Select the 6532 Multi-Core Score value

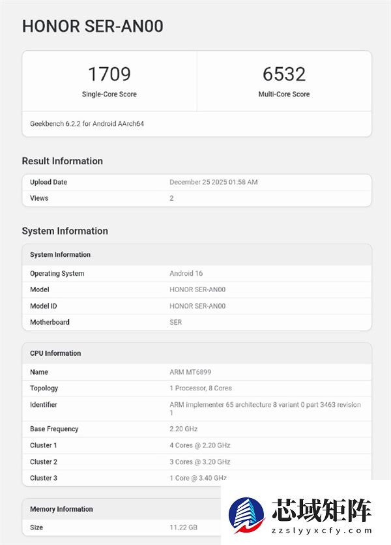[x=284, y=74]
